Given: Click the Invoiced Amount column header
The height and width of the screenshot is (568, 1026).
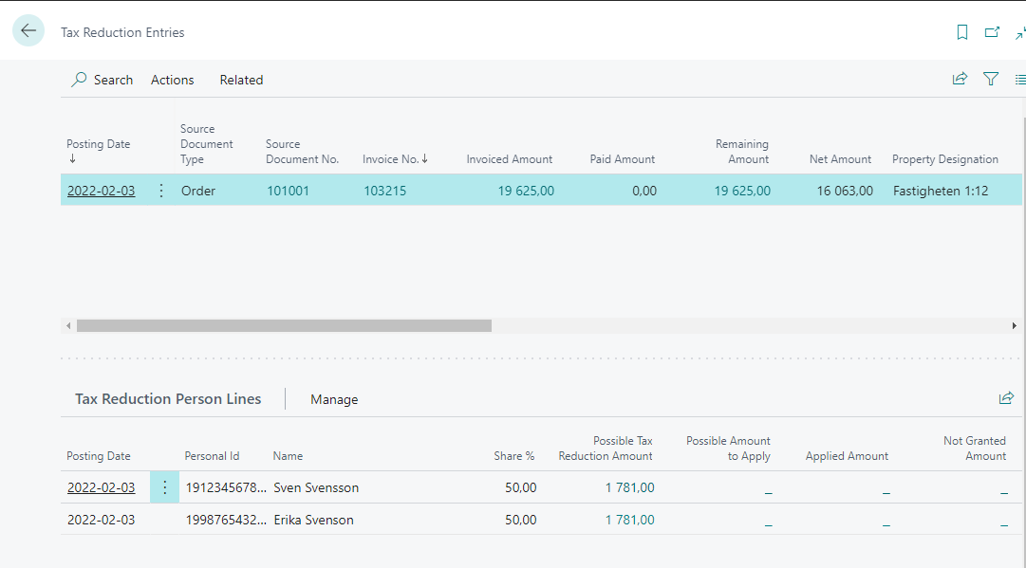Looking at the screenshot, I should tap(509, 158).
